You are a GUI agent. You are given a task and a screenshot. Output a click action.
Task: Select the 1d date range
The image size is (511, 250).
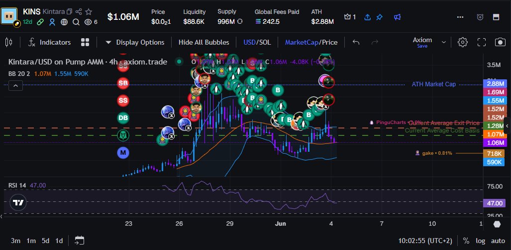(x=59, y=241)
